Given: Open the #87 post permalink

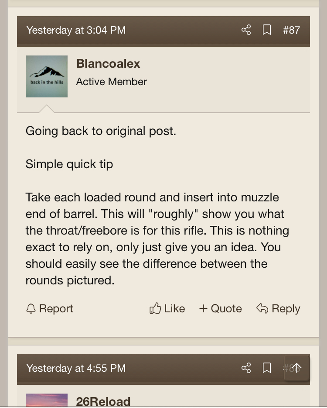Looking at the screenshot, I should point(291,30).
